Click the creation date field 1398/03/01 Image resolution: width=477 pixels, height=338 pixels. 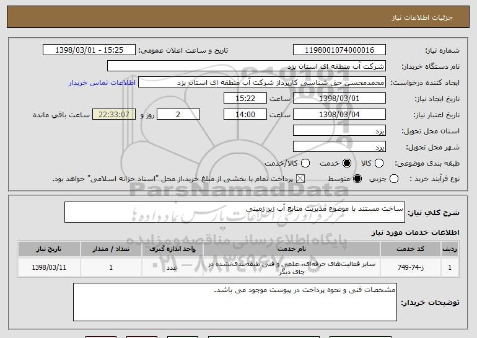pos(339,99)
